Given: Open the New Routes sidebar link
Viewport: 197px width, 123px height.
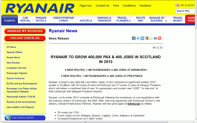Looking at the screenshot, I should [13, 63].
